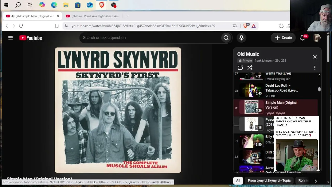
Task: Open Outlook from taskbar
Action: tap(90, 5)
